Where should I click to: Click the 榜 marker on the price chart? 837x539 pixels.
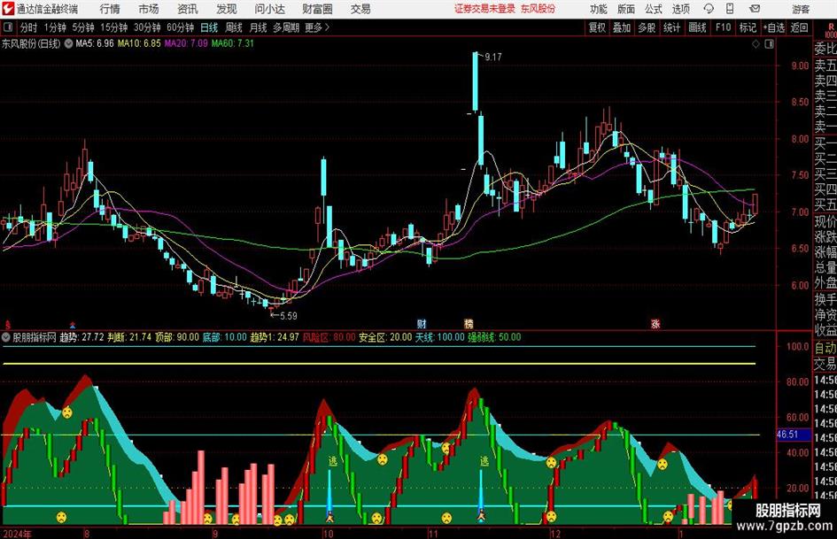click(469, 323)
